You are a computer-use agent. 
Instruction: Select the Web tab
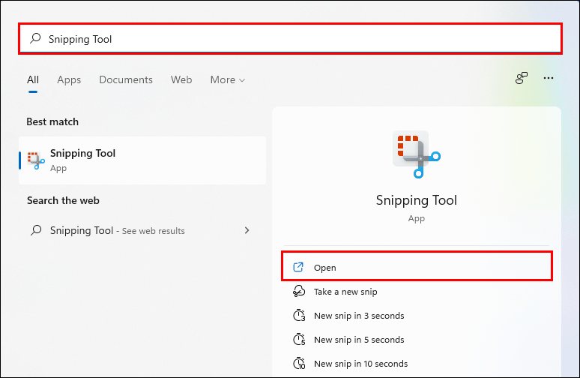click(181, 79)
